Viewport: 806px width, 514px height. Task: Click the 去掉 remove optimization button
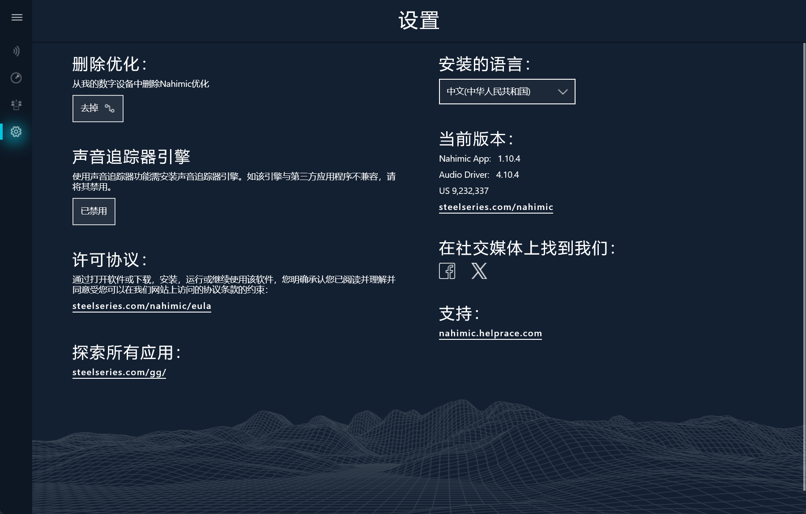98,108
